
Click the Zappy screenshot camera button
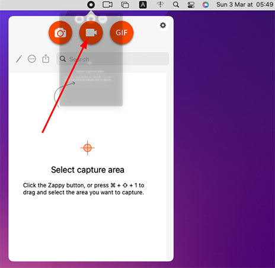(60, 33)
